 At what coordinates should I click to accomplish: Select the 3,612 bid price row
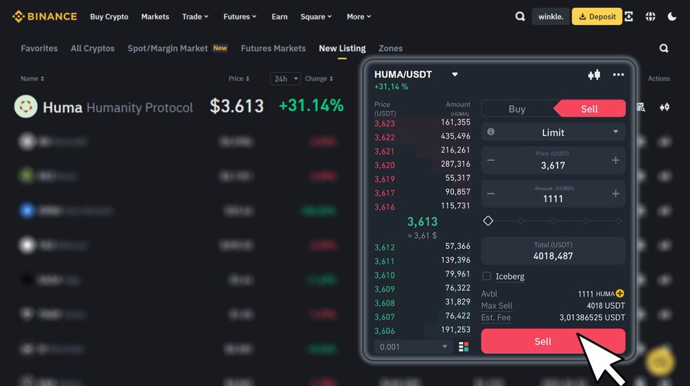point(422,247)
